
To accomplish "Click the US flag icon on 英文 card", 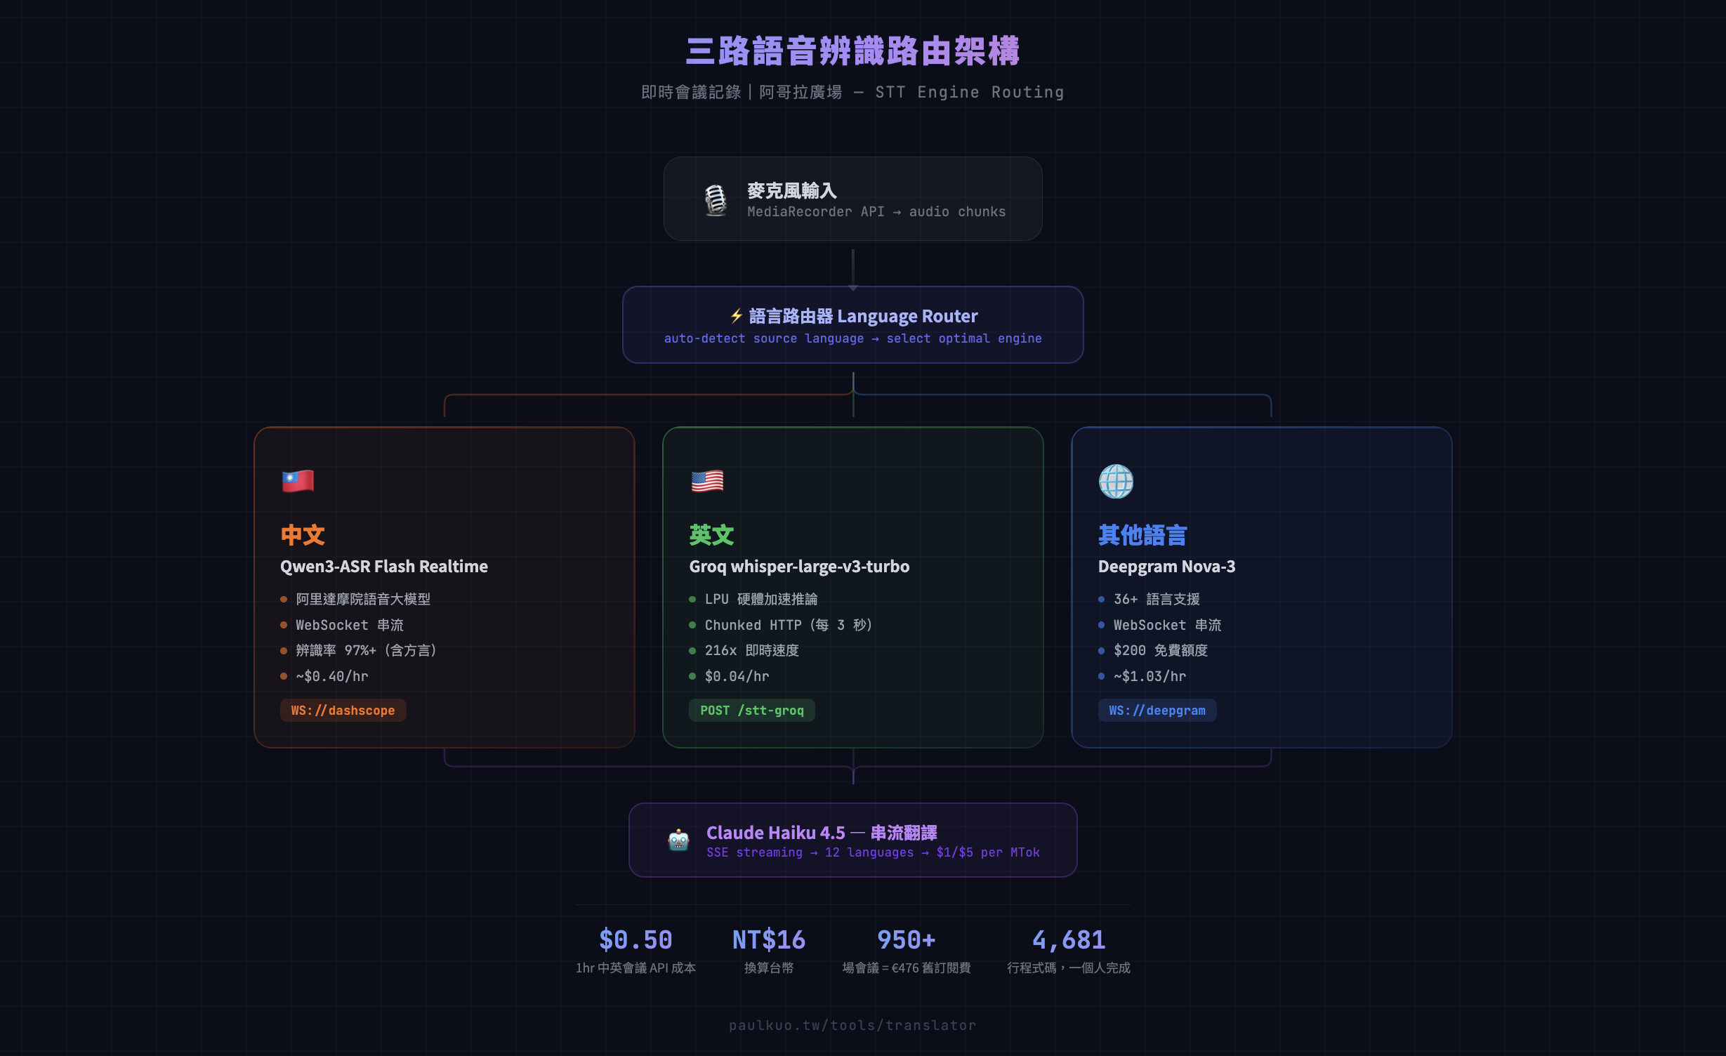I will tap(706, 482).
